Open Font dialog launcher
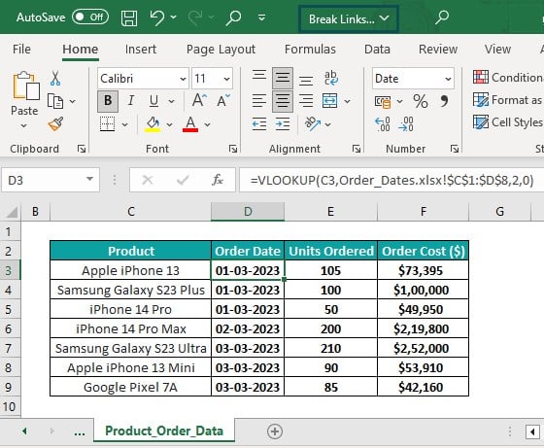 click(x=233, y=149)
